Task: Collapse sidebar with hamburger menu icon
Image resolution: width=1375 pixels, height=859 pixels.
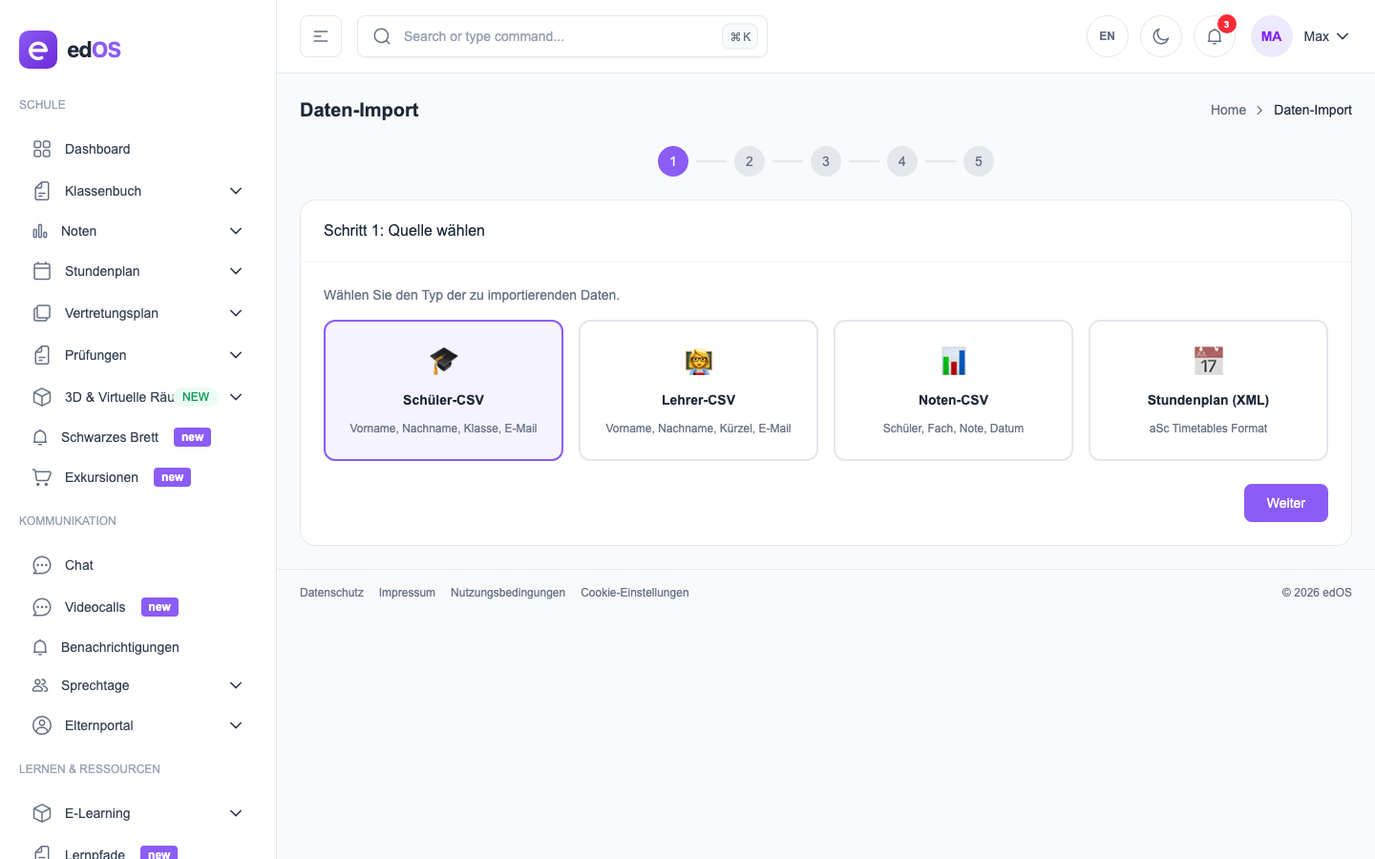Action: 321,36
